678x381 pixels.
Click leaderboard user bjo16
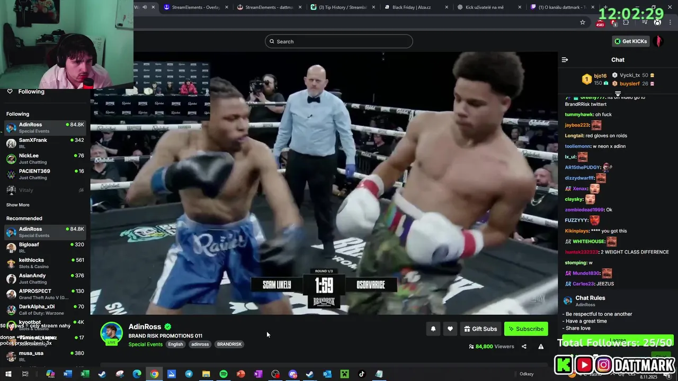click(600, 76)
